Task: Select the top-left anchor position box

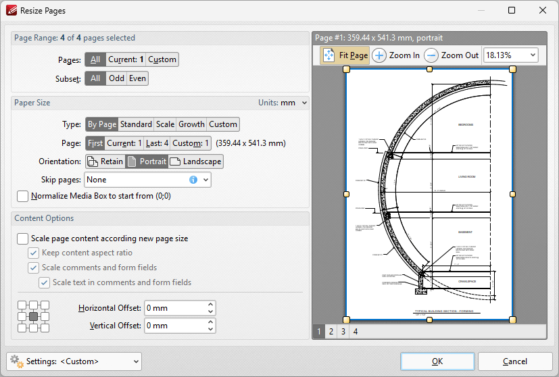Action: (x=22, y=305)
